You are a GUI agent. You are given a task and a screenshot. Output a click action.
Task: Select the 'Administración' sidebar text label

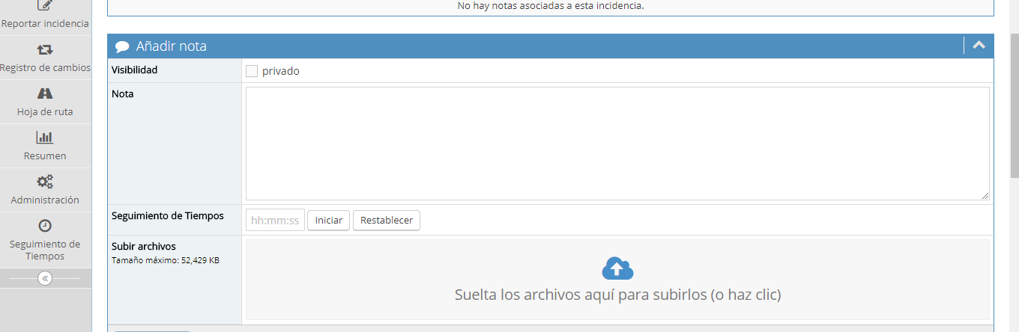click(45, 200)
